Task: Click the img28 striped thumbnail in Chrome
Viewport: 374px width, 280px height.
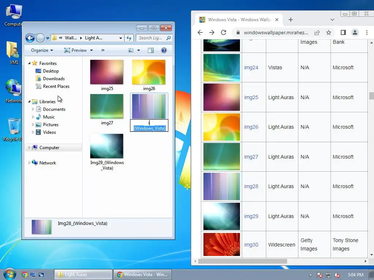Action: coord(222,186)
